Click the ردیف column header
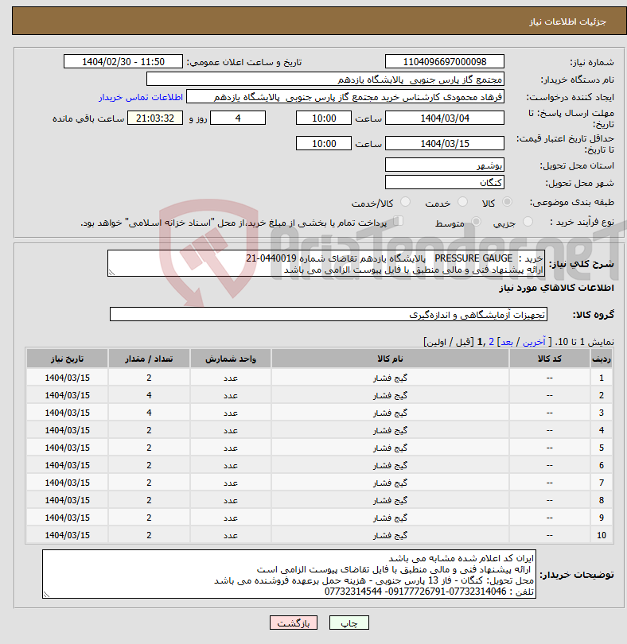Viewport: 627px width, 644px height. click(x=601, y=359)
